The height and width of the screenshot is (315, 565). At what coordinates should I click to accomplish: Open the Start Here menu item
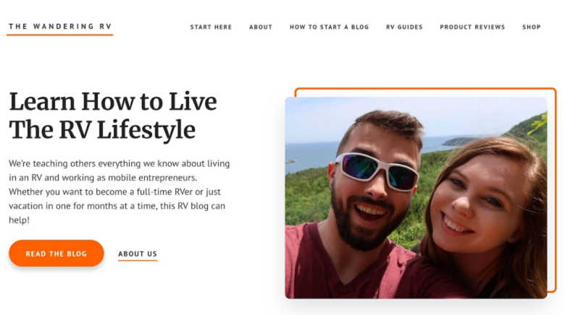pos(211,27)
